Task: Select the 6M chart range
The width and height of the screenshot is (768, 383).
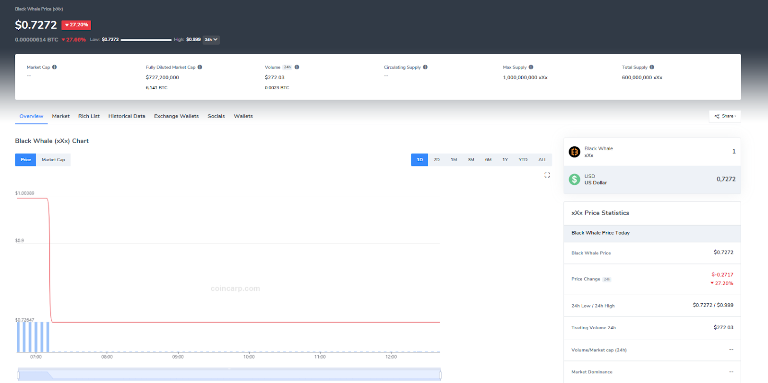Action: point(488,160)
